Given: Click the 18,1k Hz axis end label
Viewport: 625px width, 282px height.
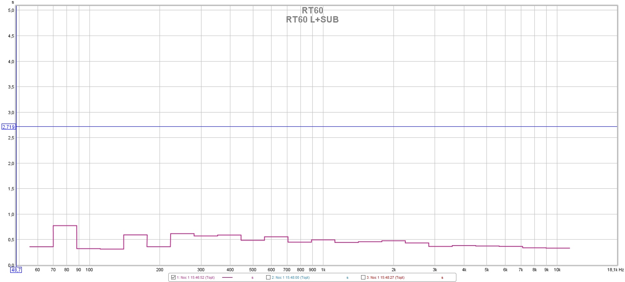Looking at the screenshot, I should click(x=615, y=270).
